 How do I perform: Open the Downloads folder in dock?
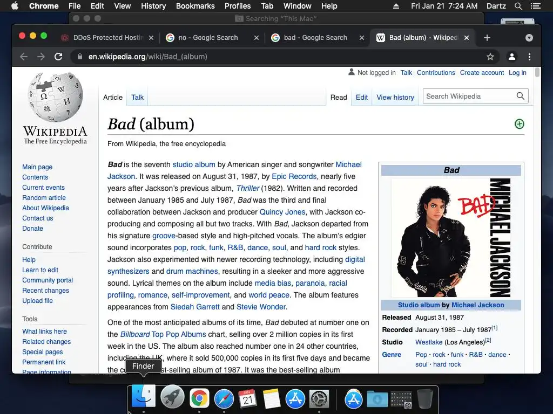pyautogui.click(x=377, y=399)
